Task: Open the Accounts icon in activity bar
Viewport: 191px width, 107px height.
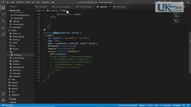Action: pos(3,94)
